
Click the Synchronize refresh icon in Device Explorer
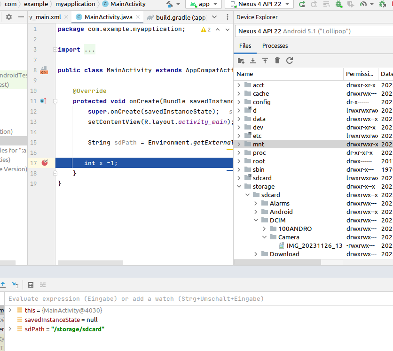(x=290, y=61)
